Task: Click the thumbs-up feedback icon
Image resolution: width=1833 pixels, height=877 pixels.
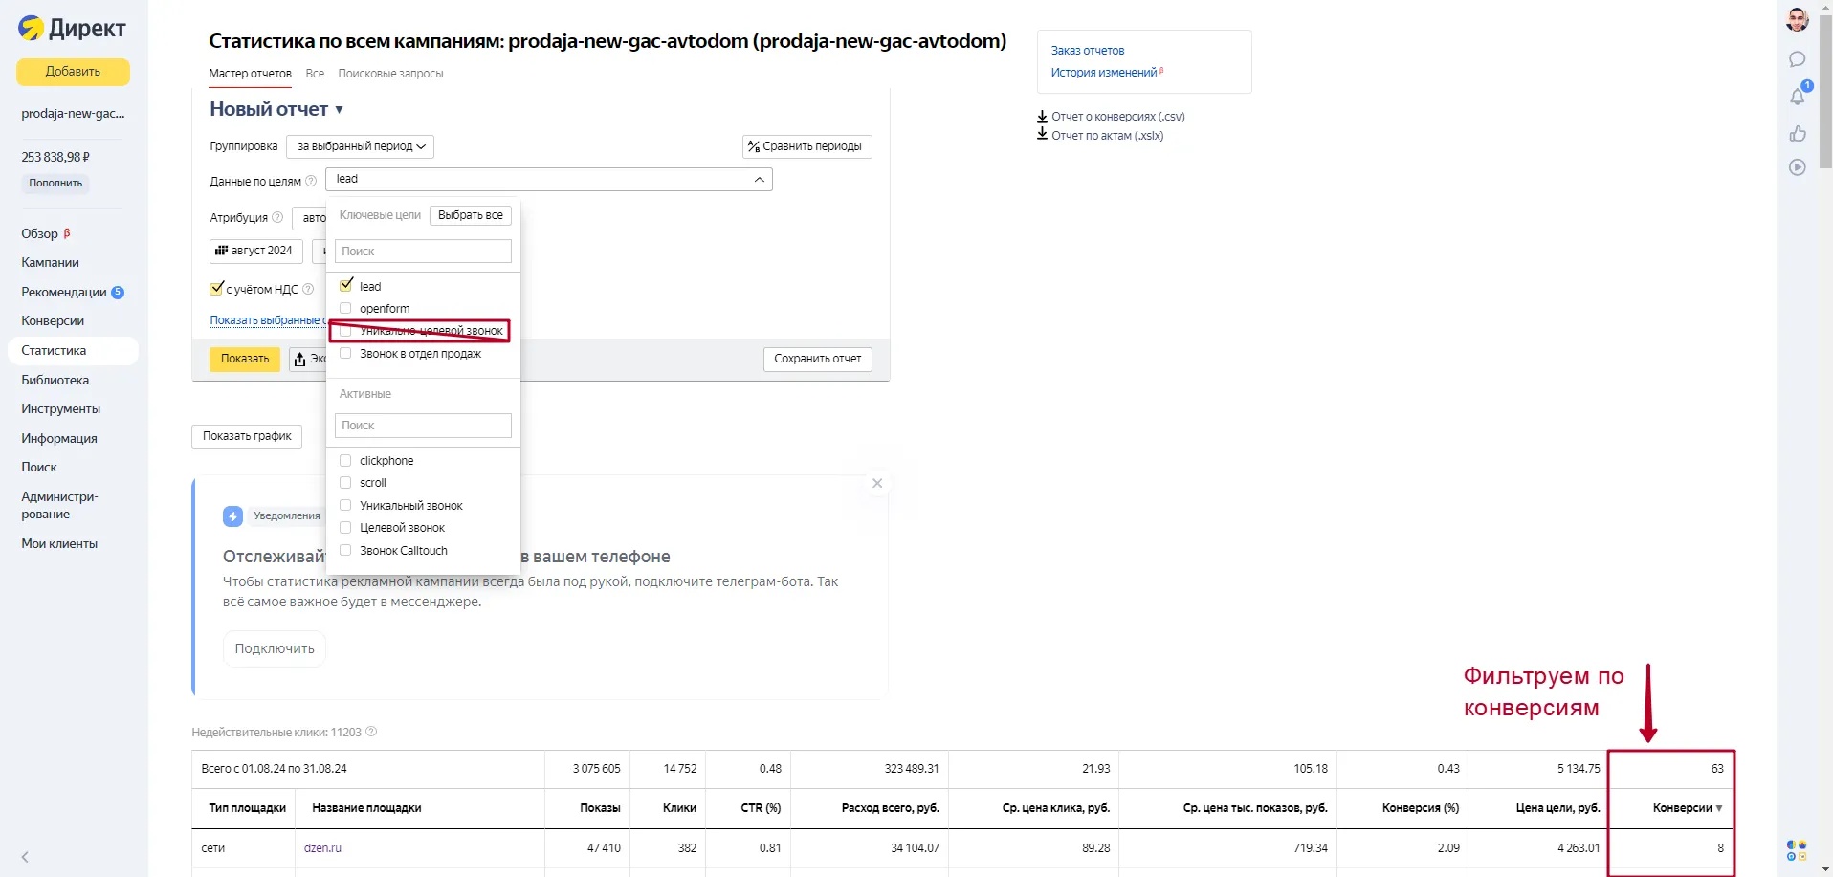Action: pyautogui.click(x=1798, y=134)
